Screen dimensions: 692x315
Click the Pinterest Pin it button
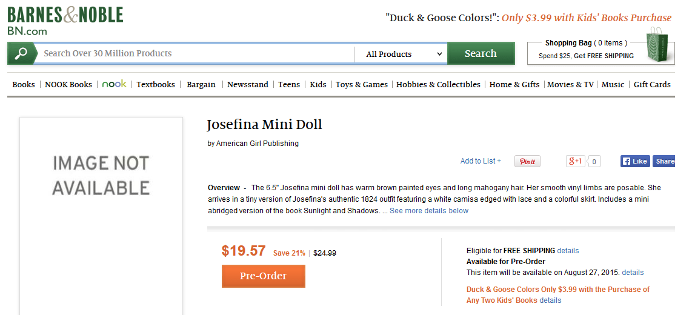(527, 161)
